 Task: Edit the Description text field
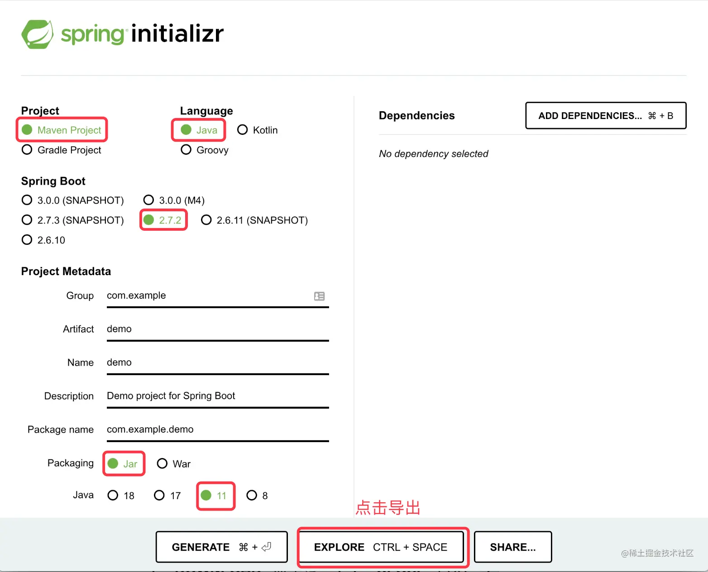pyautogui.click(x=218, y=396)
